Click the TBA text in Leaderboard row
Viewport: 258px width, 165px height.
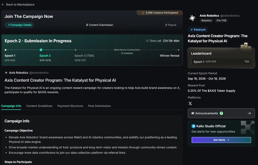(x=247, y=62)
